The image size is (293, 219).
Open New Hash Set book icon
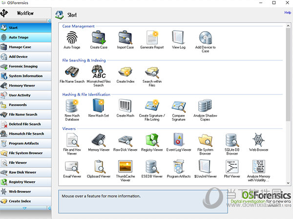click(x=99, y=106)
